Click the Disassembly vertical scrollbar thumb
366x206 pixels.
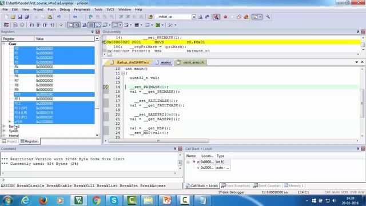363,45
